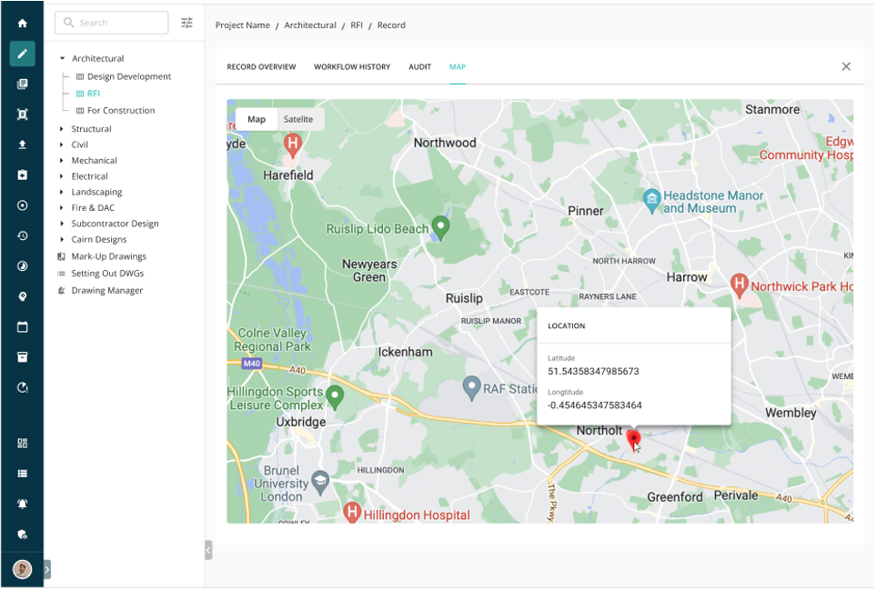The height and width of the screenshot is (590, 877).
Task: Close the record panel with the X
Action: click(846, 66)
